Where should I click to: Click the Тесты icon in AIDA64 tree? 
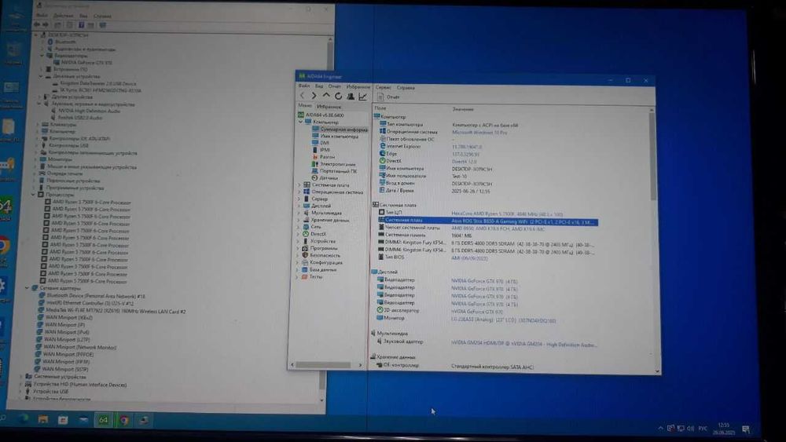(303, 276)
